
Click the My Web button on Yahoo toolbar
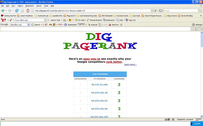pos(80,20)
